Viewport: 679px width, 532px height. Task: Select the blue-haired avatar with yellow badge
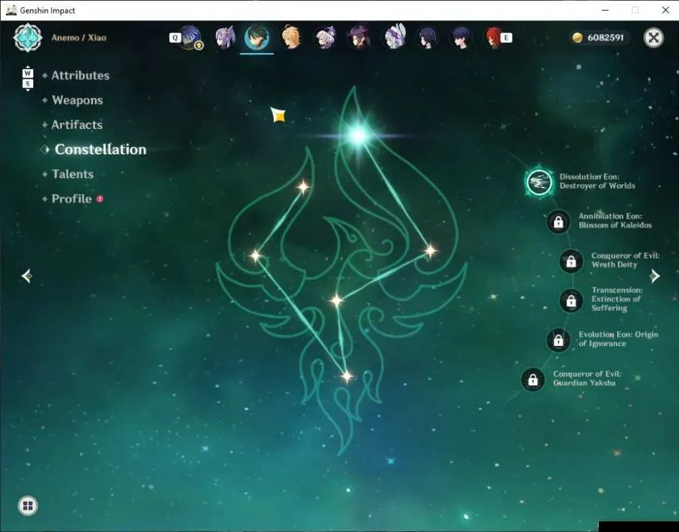[x=190, y=37]
